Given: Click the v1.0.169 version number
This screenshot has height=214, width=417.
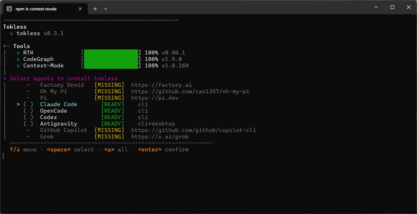Looking at the screenshot, I should (x=175, y=65).
